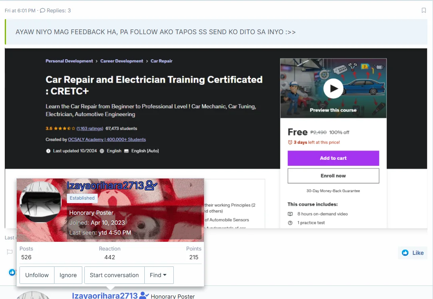The image size is (433, 299).
Task: Click the report flag icon
Action: (x=10, y=252)
